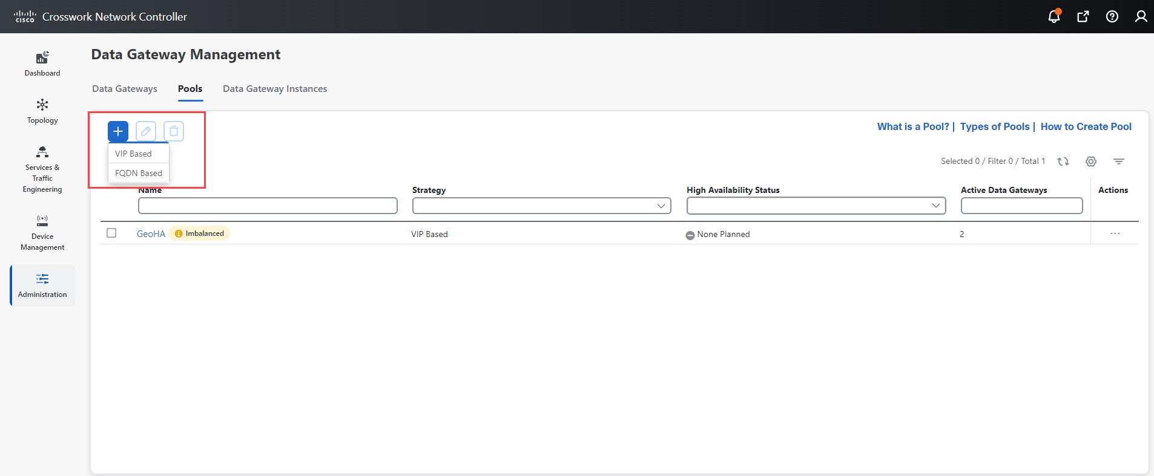
Task: Go to Dashboard in sidebar
Action: click(42, 64)
